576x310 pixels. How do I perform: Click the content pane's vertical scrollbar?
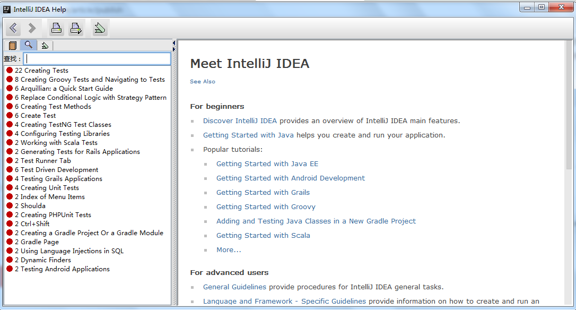coord(569,106)
